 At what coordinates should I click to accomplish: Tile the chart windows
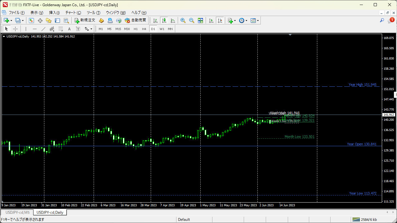pyautogui.click(x=200, y=20)
